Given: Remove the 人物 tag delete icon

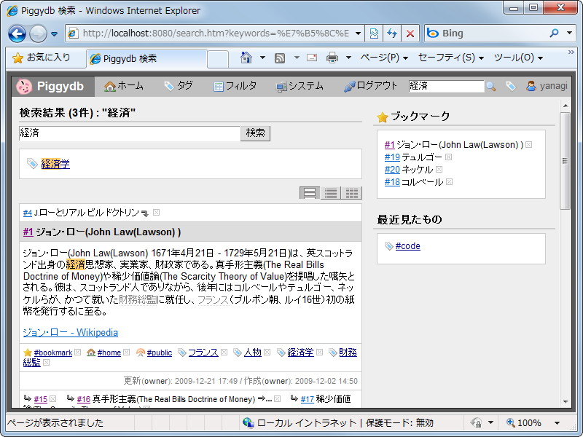Looking at the screenshot, I should (267, 352).
